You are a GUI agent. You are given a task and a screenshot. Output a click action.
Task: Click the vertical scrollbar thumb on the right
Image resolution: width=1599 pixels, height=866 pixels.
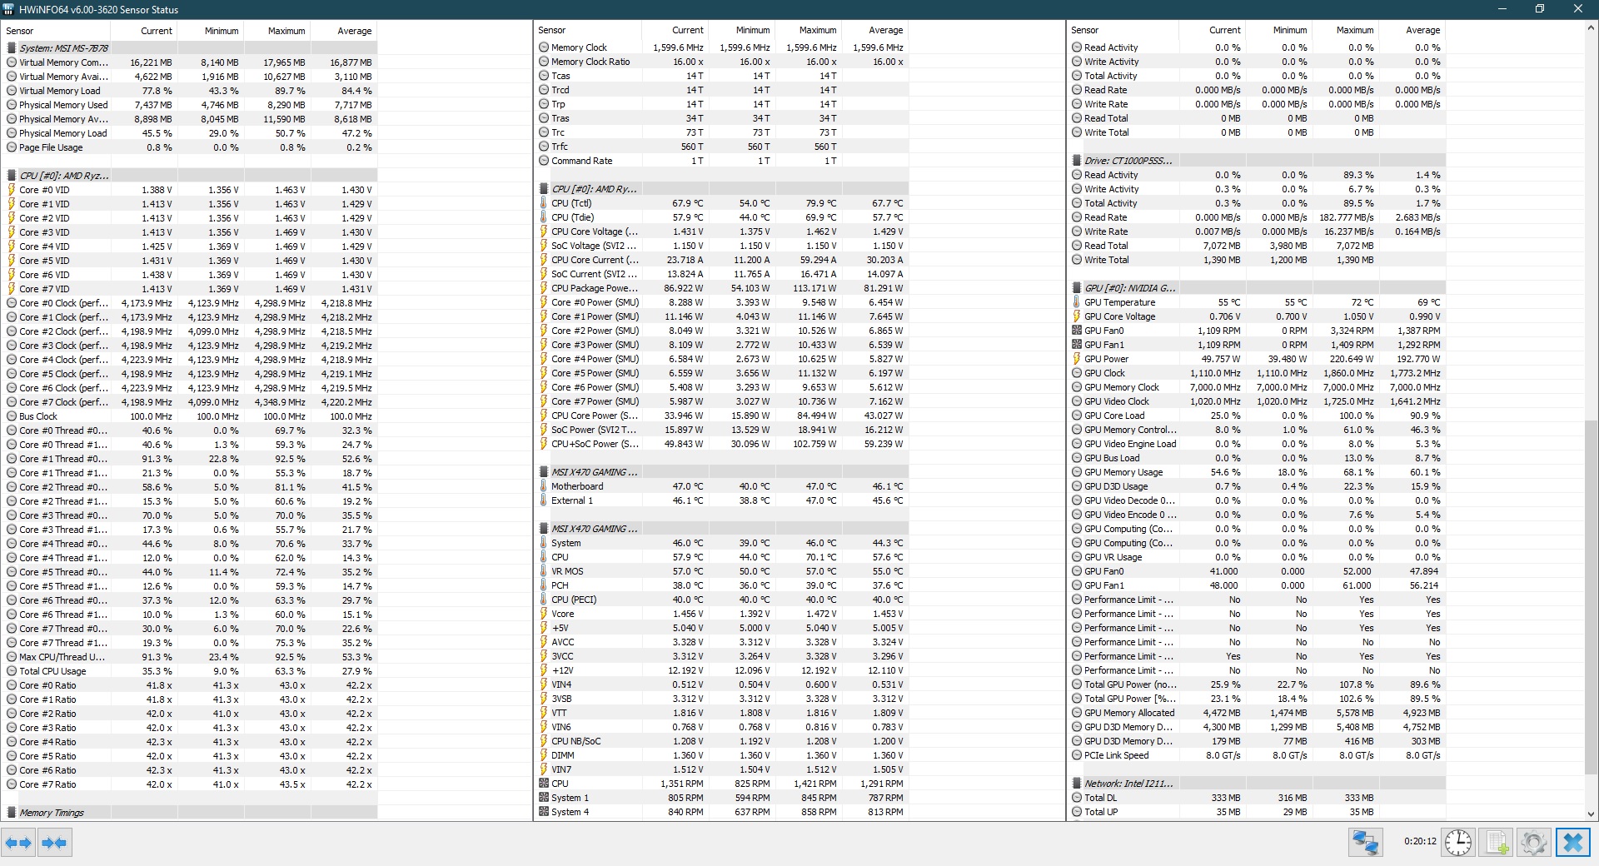click(1591, 596)
